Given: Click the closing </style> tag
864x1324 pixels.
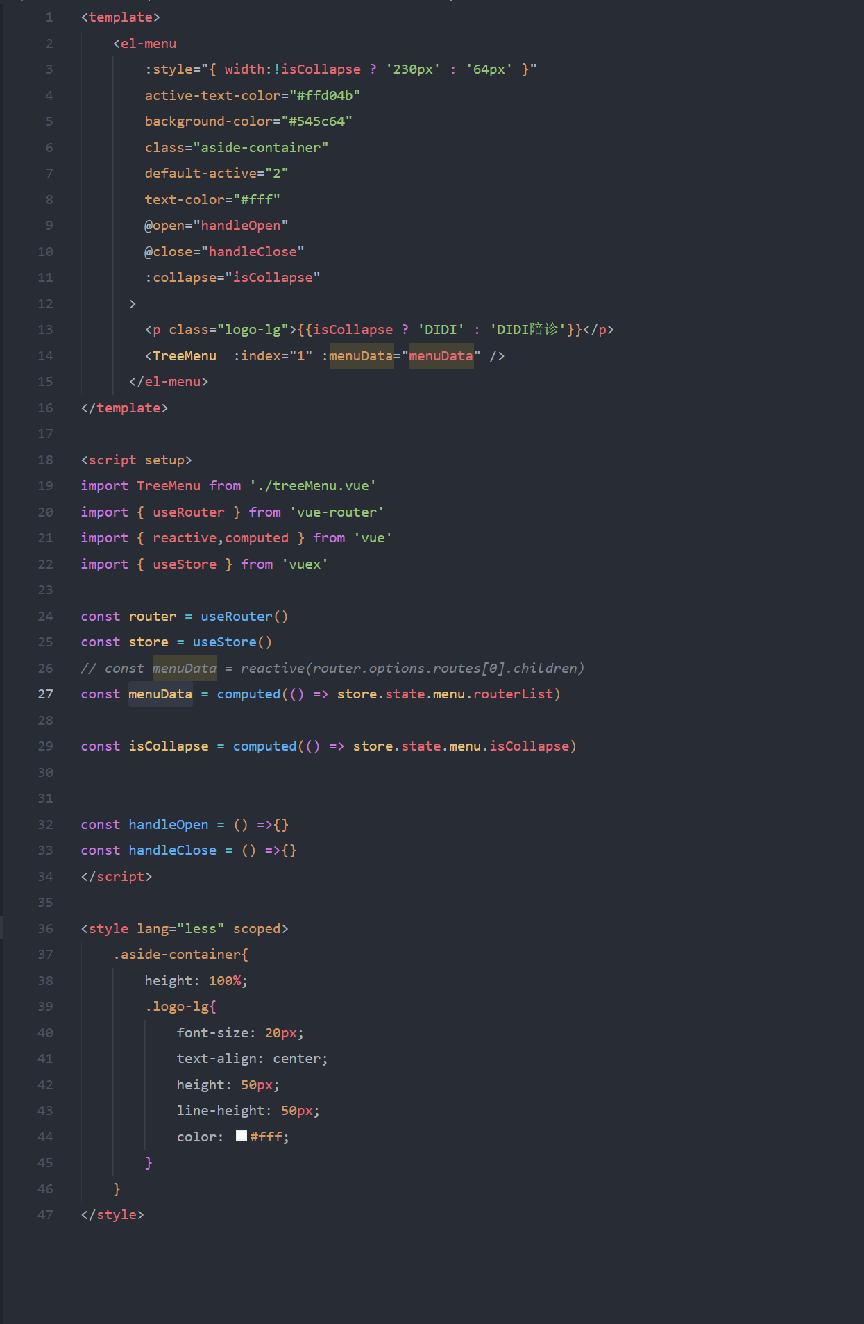Looking at the screenshot, I should click(112, 1214).
